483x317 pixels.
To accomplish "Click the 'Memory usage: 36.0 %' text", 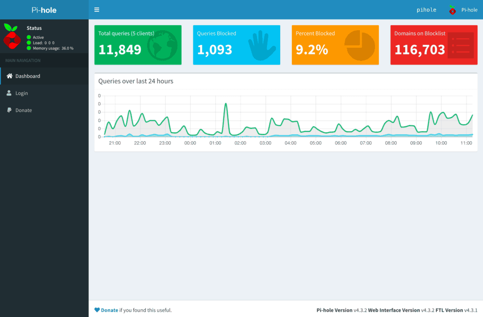I will pos(53,48).
